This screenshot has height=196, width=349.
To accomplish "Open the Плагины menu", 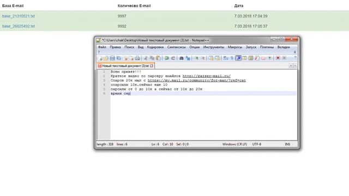I will [267, 47].
